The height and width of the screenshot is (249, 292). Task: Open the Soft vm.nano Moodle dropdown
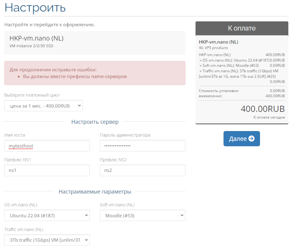(142, 215)
